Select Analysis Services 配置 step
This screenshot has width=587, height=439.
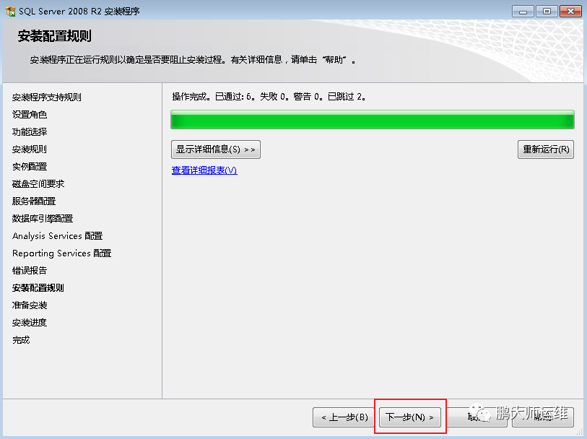click(x=57, y=236)
